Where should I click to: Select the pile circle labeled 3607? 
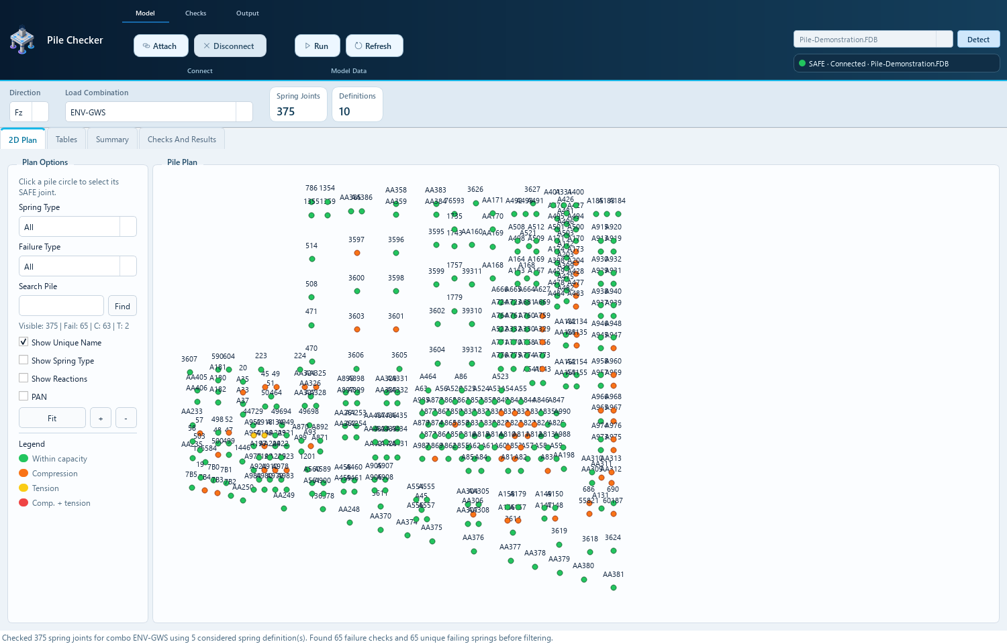coord(190,372)
